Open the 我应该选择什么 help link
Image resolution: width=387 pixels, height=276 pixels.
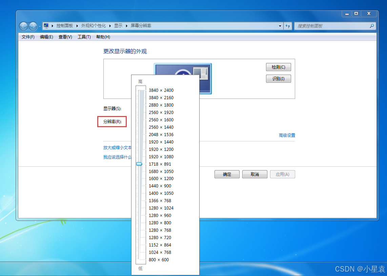(x=117, y=157)
